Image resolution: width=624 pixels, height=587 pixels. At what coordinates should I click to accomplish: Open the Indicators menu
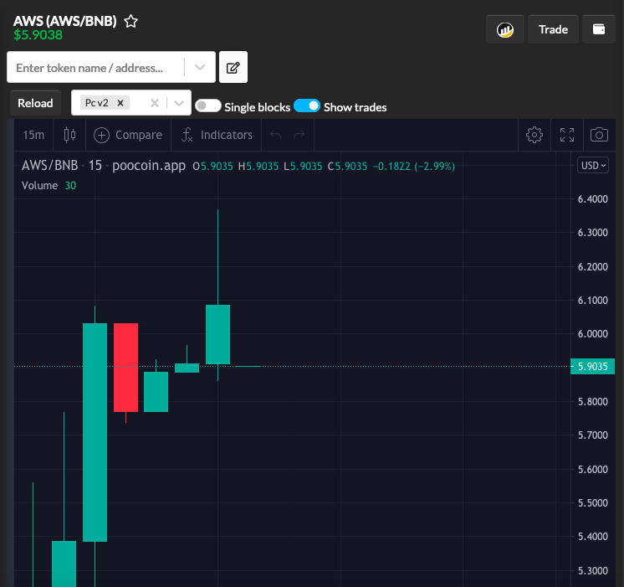tap(217, 135)
